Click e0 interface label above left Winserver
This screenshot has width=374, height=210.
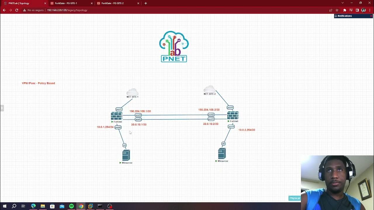click(x=124, y=145)
